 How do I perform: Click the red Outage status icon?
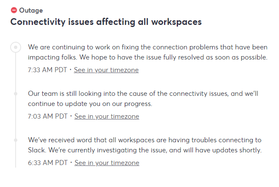click(14, 11)
